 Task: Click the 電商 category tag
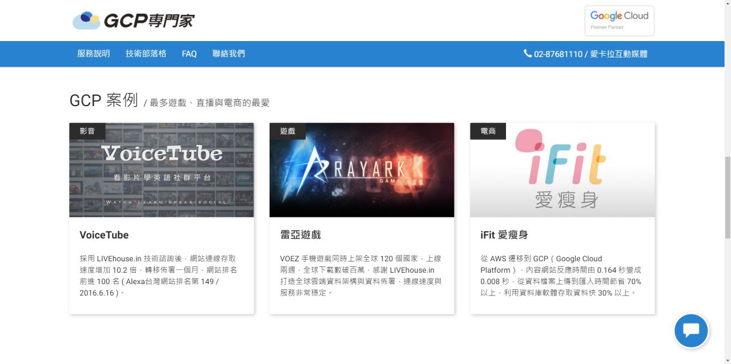tap(488, 131)
